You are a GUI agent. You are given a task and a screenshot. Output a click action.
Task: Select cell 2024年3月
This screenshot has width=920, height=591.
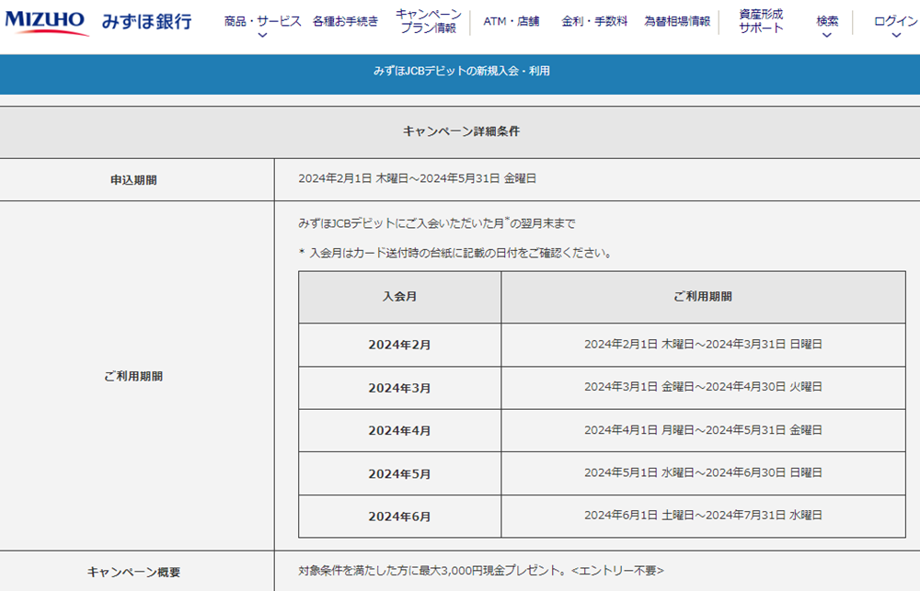[399, 388]
